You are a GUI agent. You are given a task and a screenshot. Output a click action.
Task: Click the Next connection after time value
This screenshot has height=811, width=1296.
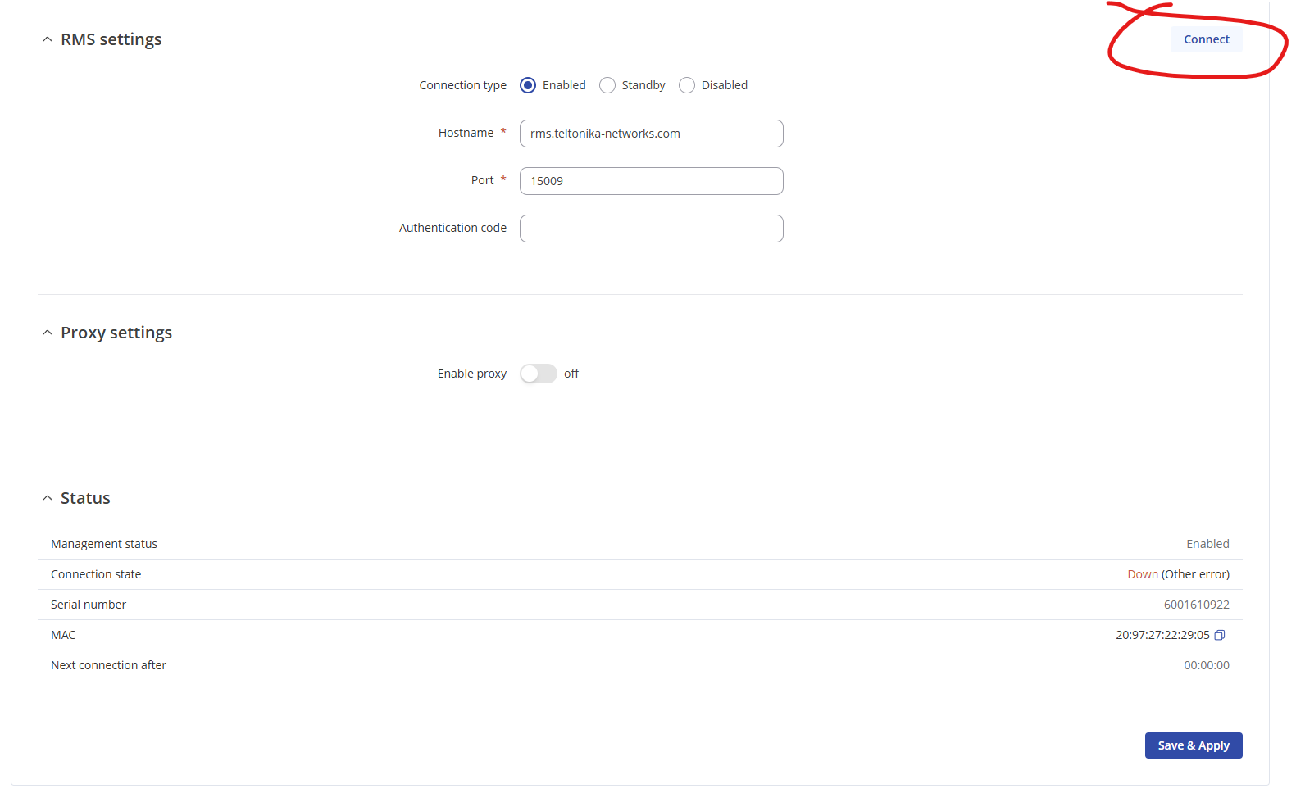pyautogui.click(x=1206, y=665)
